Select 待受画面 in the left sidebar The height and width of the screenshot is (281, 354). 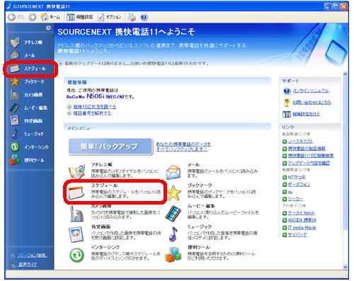pyautogui.click(x=26, y=121)
